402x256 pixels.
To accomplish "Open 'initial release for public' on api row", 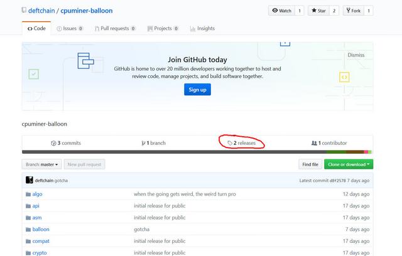I will (160, 206).
